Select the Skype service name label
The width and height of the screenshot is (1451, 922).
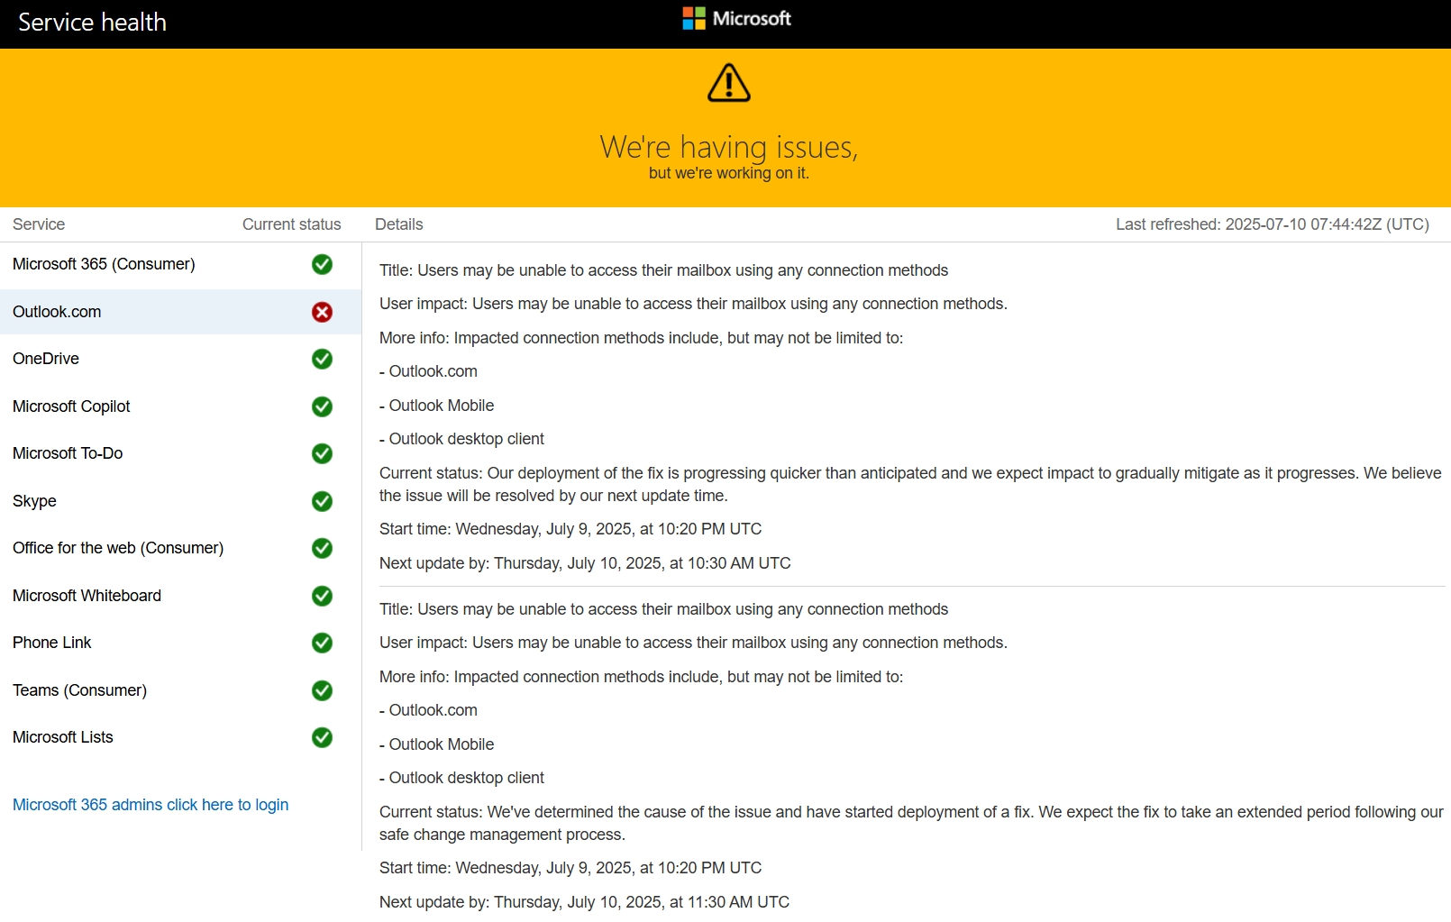(x=34, y=501)
